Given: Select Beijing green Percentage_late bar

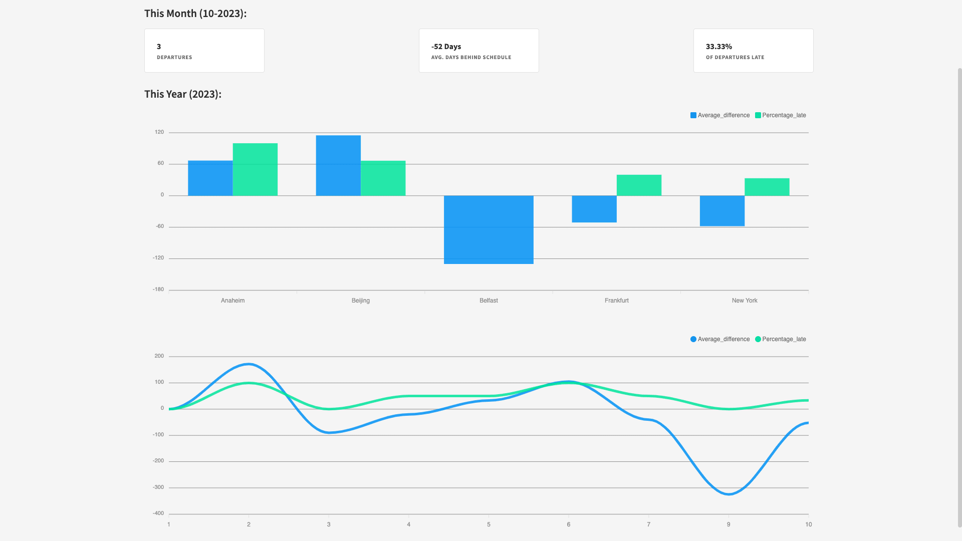Looking at the screenshot, I should 383,178.
